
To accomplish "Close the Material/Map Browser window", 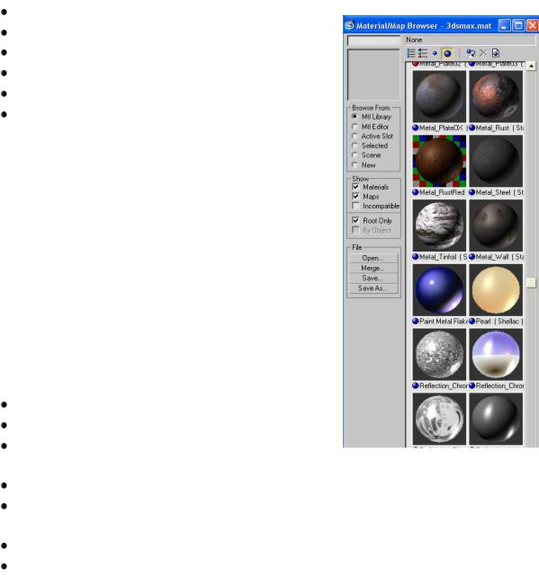I will [x=533, y=25].
